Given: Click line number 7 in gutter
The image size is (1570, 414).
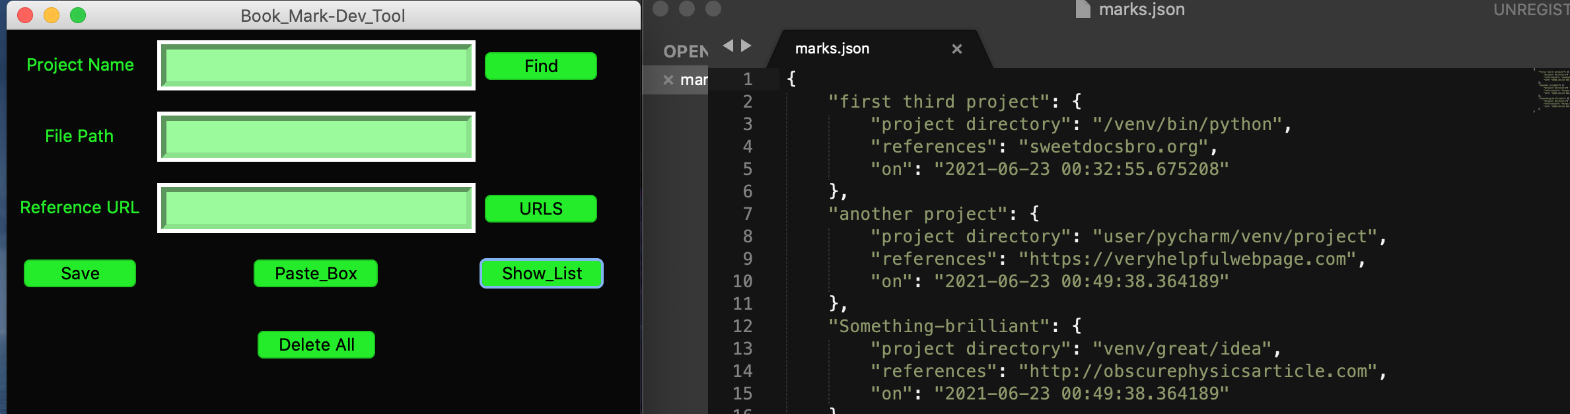Looking at the screenshot, I should (747, 214).
